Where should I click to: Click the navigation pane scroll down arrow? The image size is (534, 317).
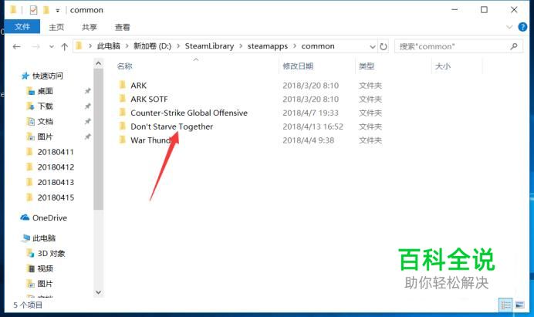click(99, 292)
